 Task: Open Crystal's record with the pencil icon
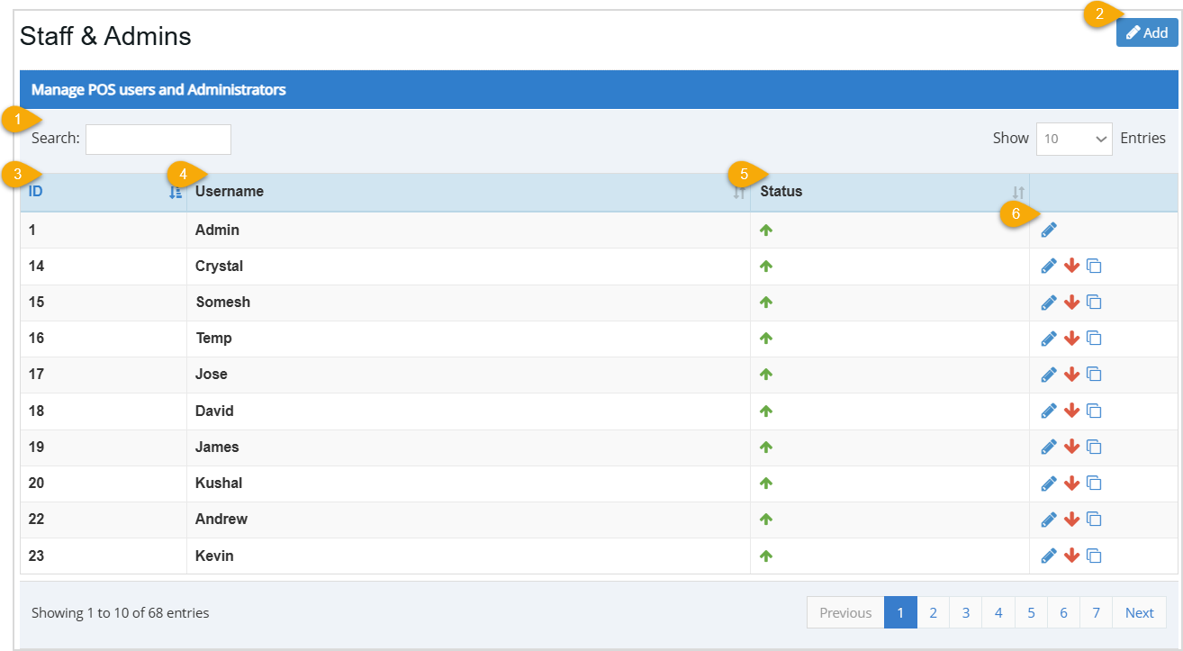point(1048,266)
